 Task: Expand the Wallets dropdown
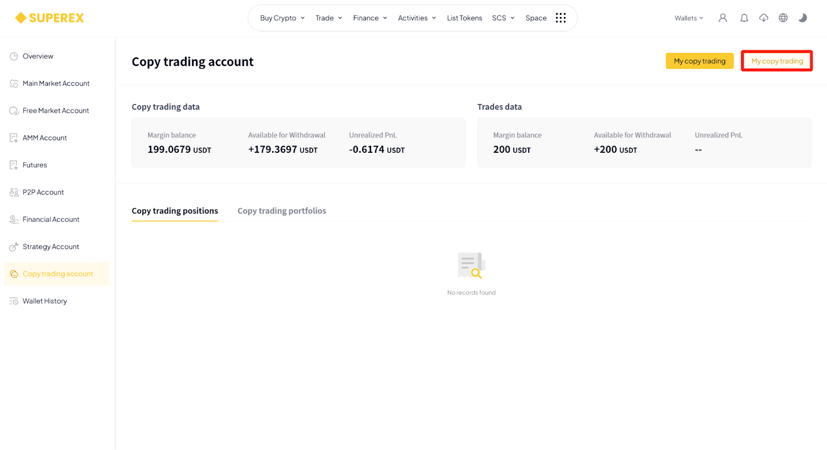tap(689, 18)
